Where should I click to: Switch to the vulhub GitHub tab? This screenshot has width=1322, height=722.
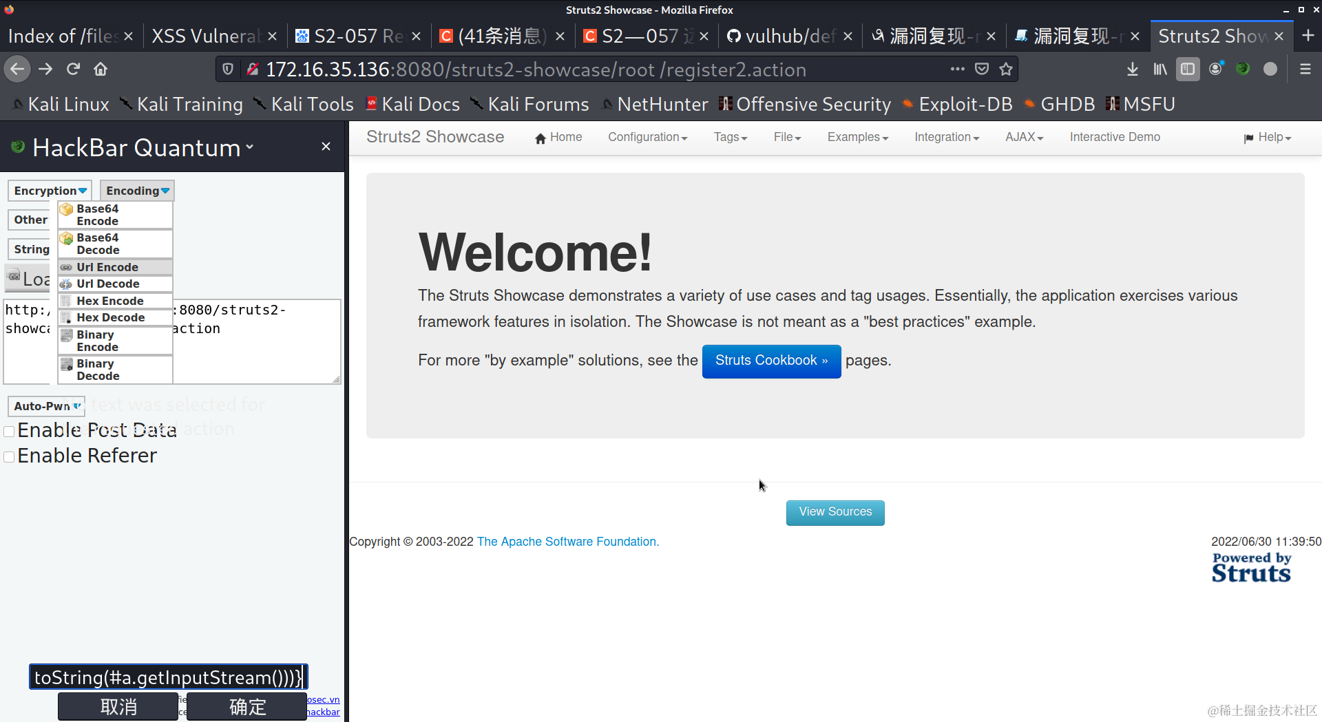(781, 36)
